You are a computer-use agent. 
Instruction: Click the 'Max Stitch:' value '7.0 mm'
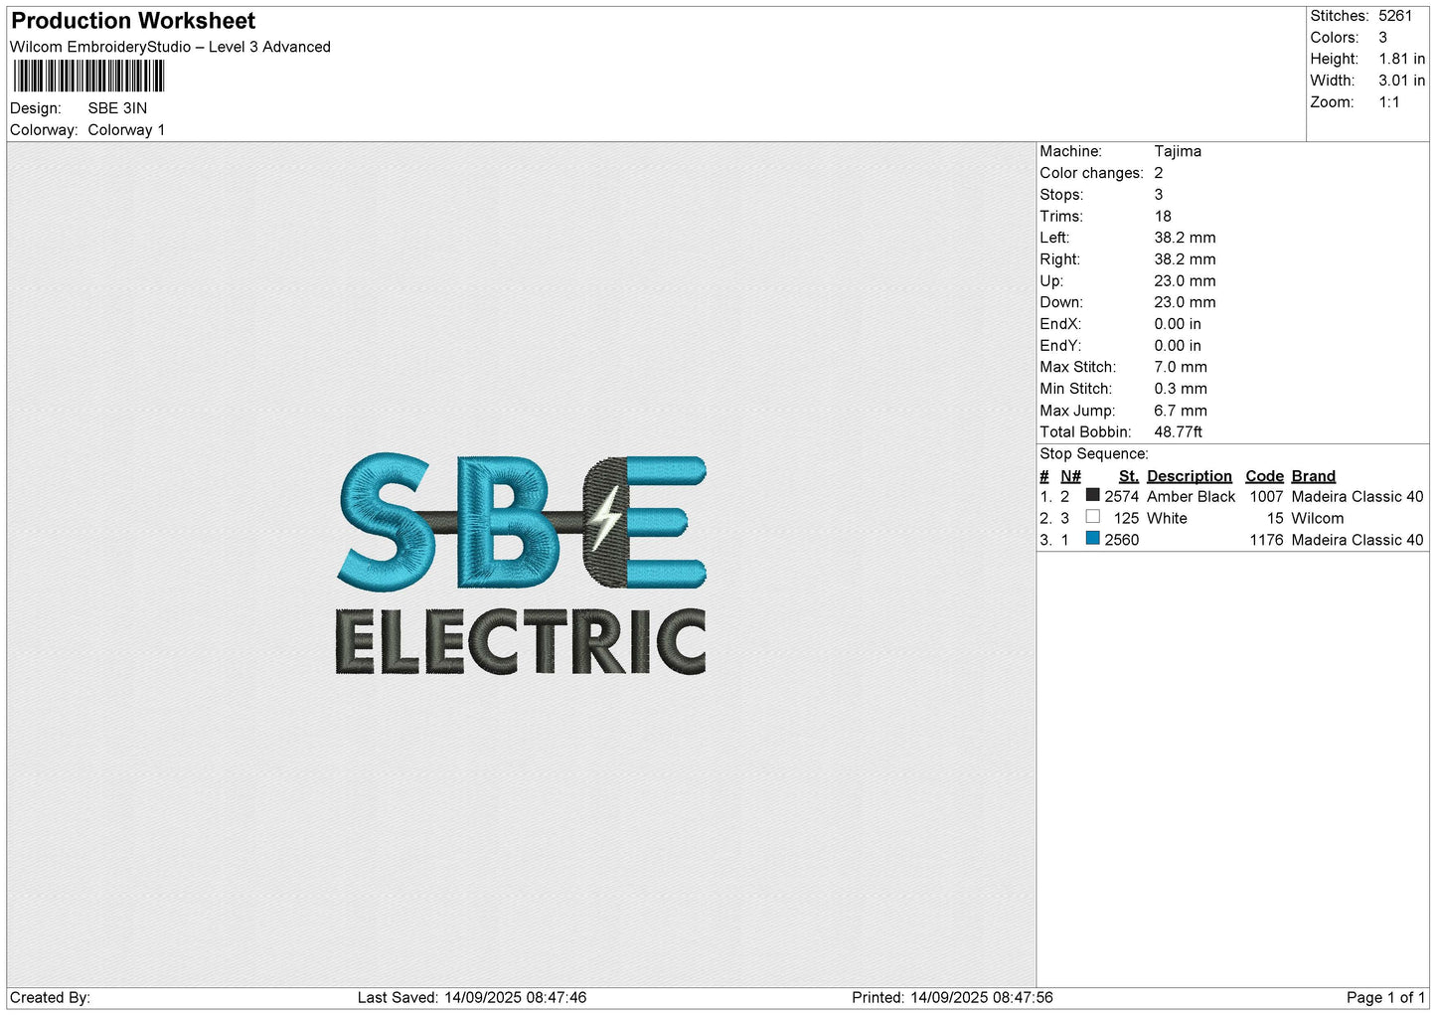(1181, 368)
